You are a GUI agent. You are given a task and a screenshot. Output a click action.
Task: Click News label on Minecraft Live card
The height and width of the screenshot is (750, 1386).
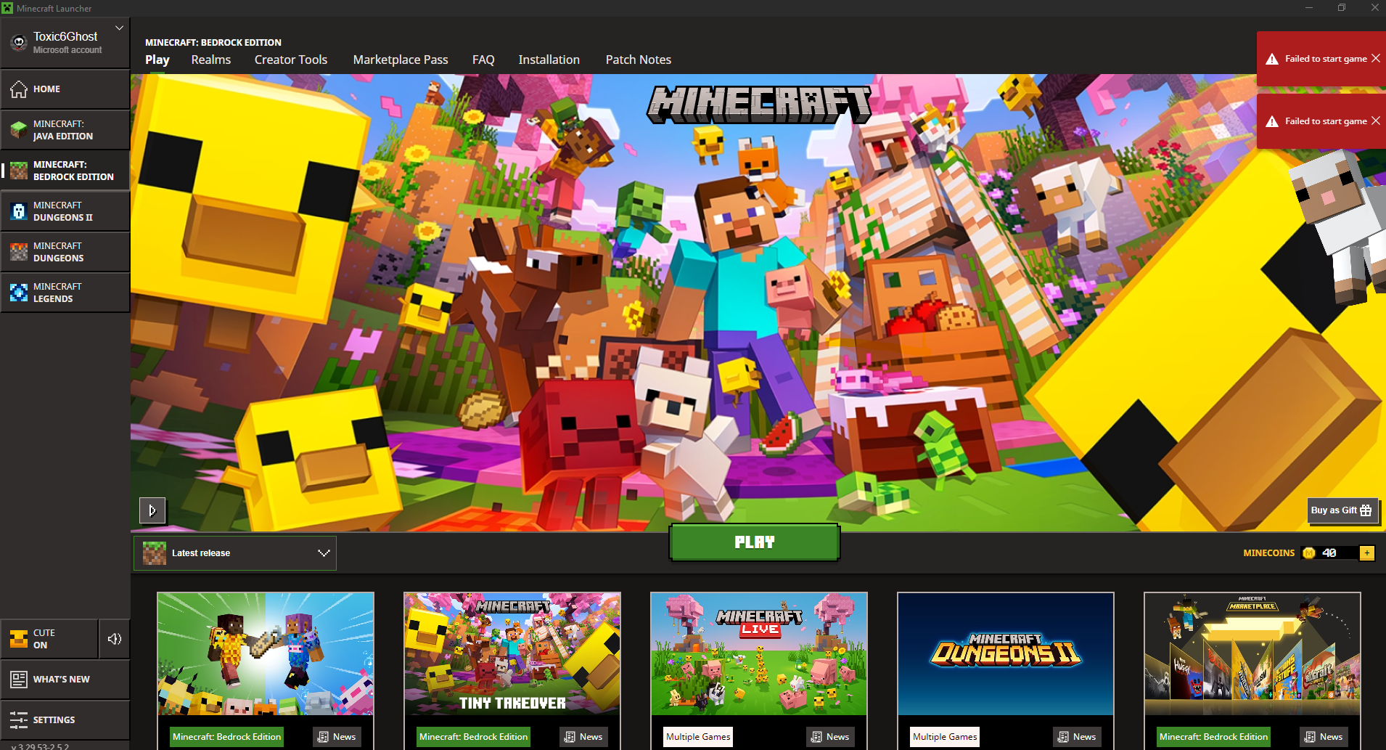pyautogui.click(x=831, y=737)
